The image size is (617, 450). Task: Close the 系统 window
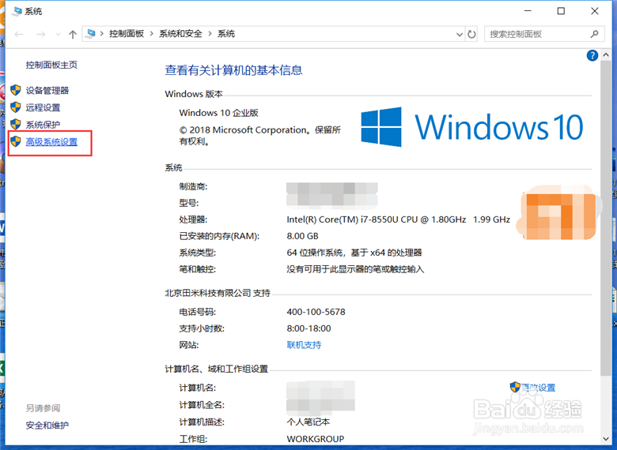[595, 11]
